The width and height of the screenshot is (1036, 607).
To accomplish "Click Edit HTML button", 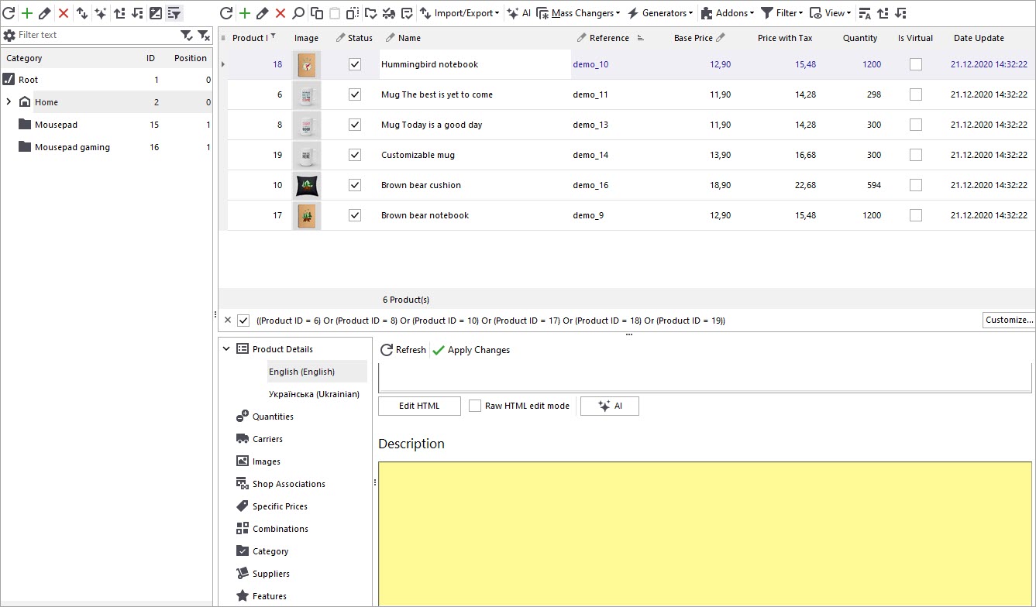I will (x=419, y=406).
